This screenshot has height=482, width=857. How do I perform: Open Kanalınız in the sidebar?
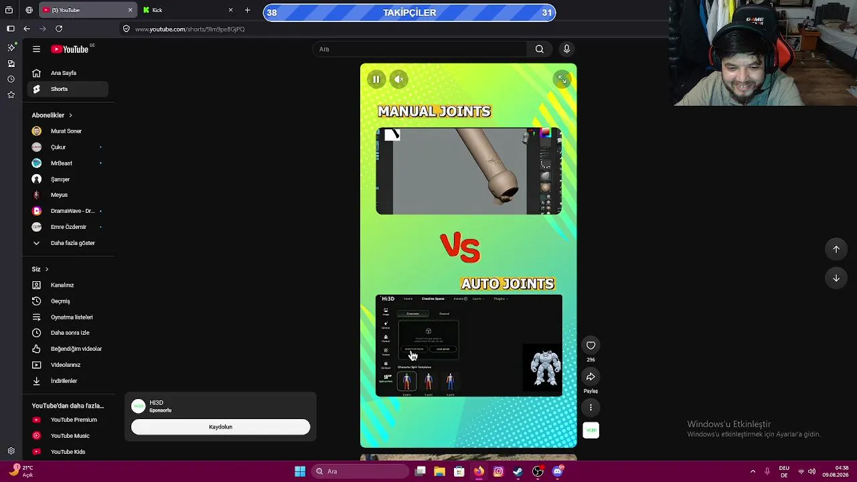pos(68,285)
